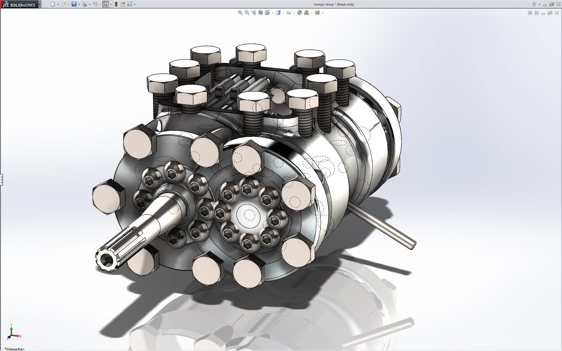The image size is (562, 351).
Task: Click the Rebuild traffic light icon
Action: click(116, 4)
